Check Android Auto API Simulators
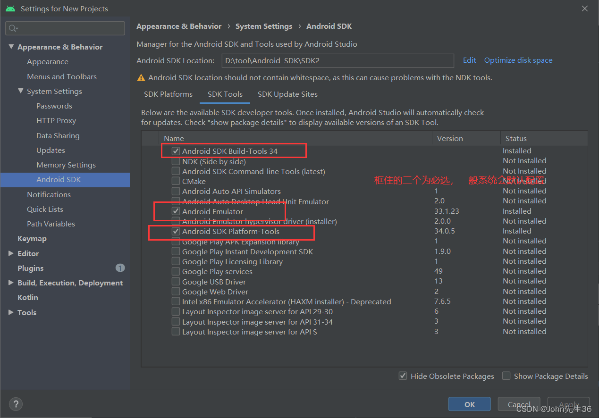Image resolution: width=599 pixels, height=418 pixels. tap(176, 191)
